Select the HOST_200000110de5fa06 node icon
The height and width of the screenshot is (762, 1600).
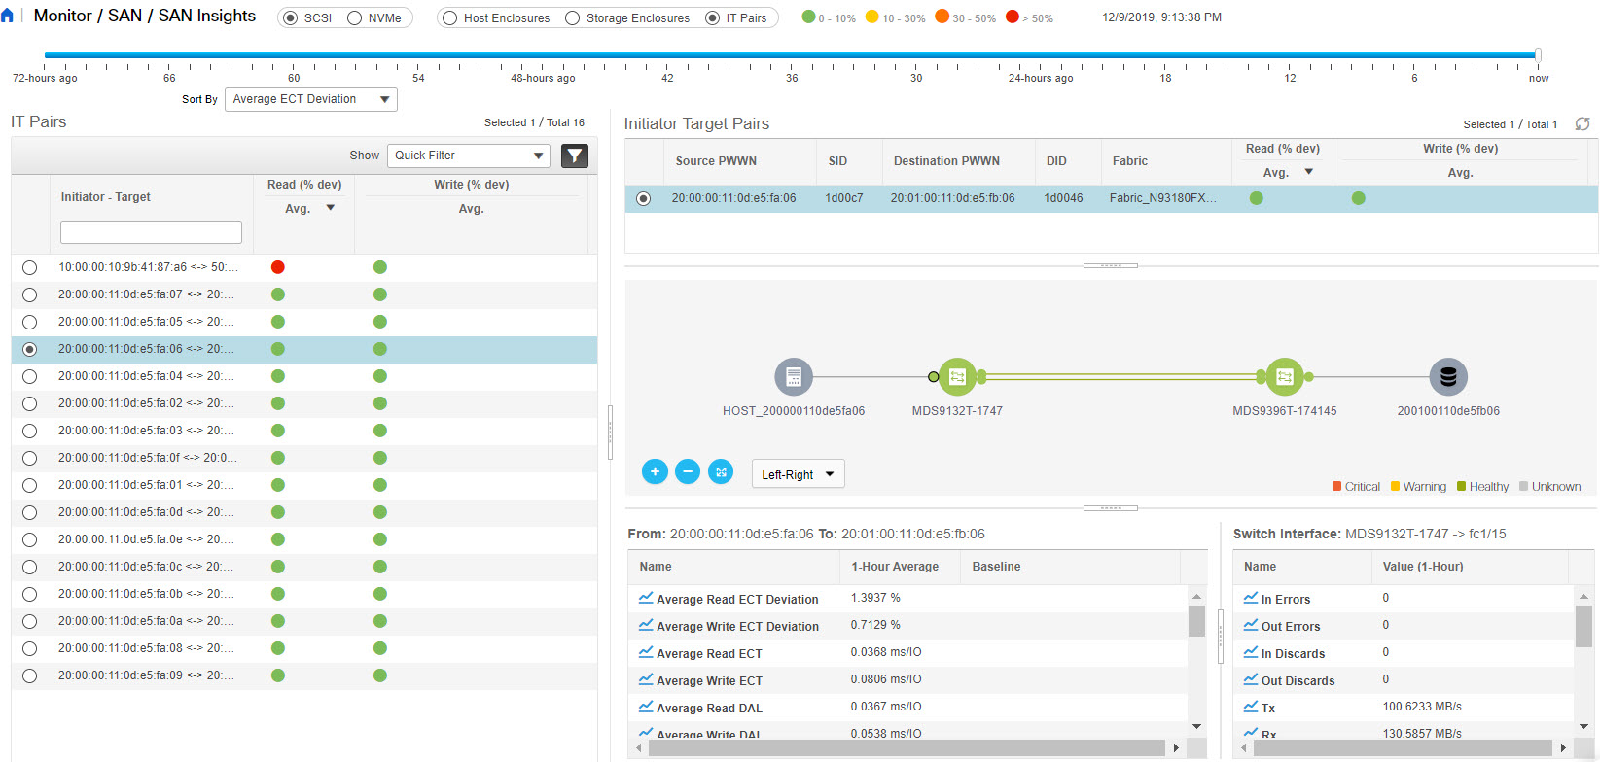(x=794, y=376)
